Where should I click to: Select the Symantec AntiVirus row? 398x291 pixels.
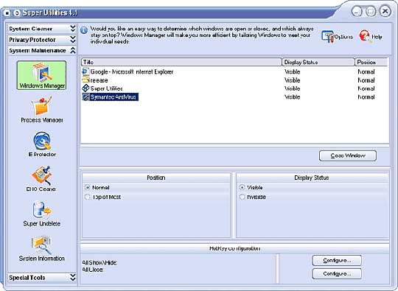tap(235, 97)
